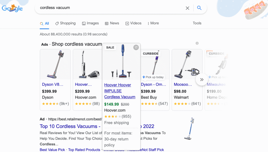Click the News tab icon
The height and width of the screenshot is (152, 268).
coord(106,23)
